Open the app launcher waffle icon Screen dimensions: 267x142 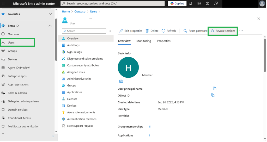(4, 3)
